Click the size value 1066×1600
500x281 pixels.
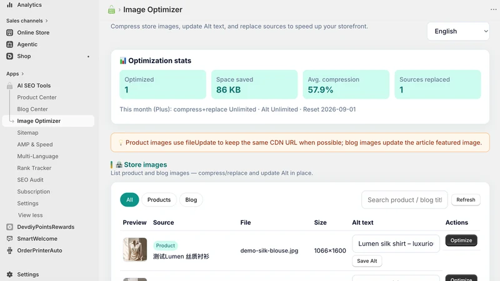click(x=330, y=250)
